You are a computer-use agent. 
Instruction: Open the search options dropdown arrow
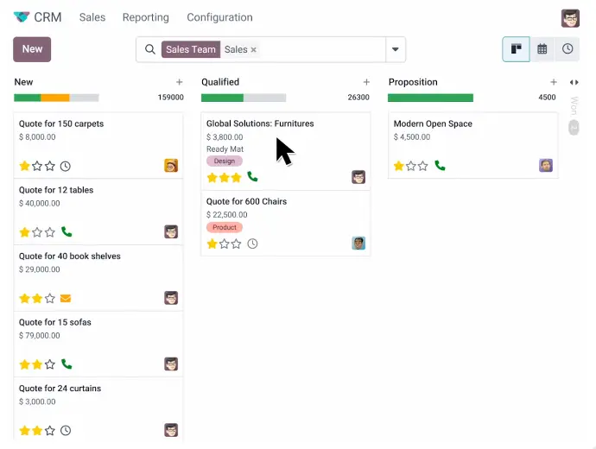(396, 49)
